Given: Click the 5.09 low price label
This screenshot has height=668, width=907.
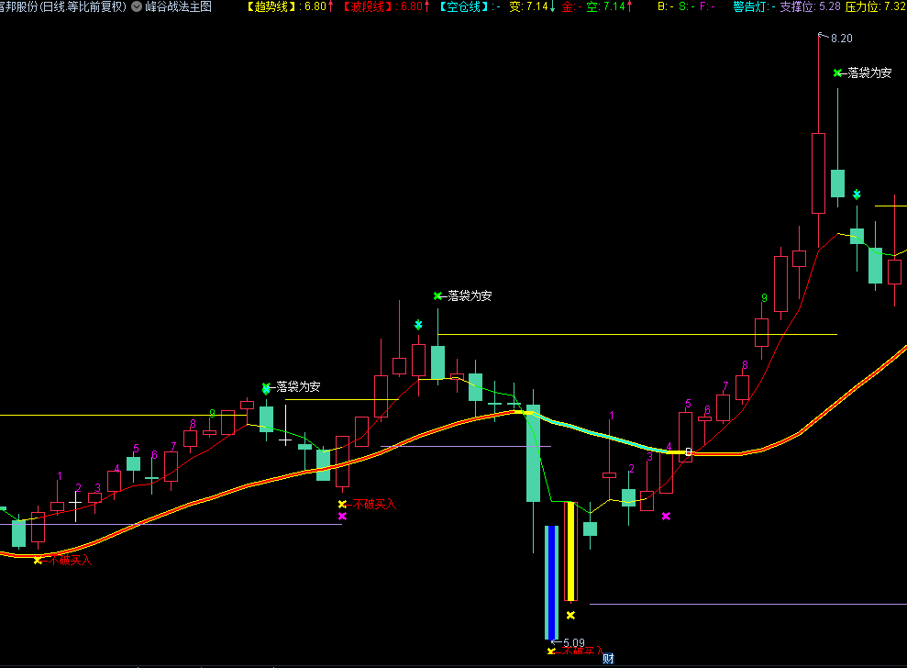Looking at the screenshot, I should 573,642.
